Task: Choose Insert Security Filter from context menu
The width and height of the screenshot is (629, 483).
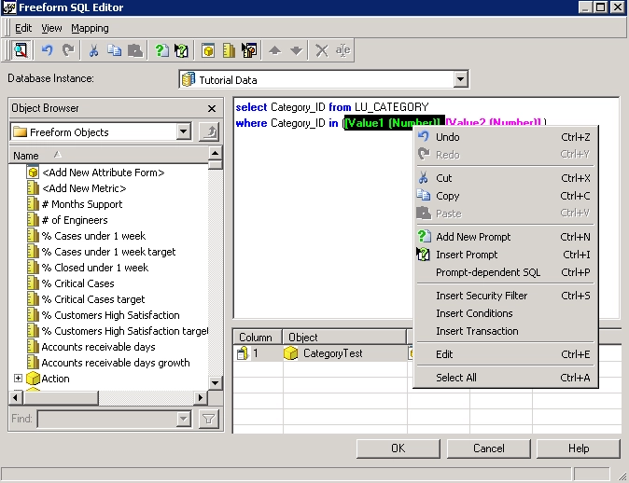Action: pyautogui.click(x=482, y=296)
